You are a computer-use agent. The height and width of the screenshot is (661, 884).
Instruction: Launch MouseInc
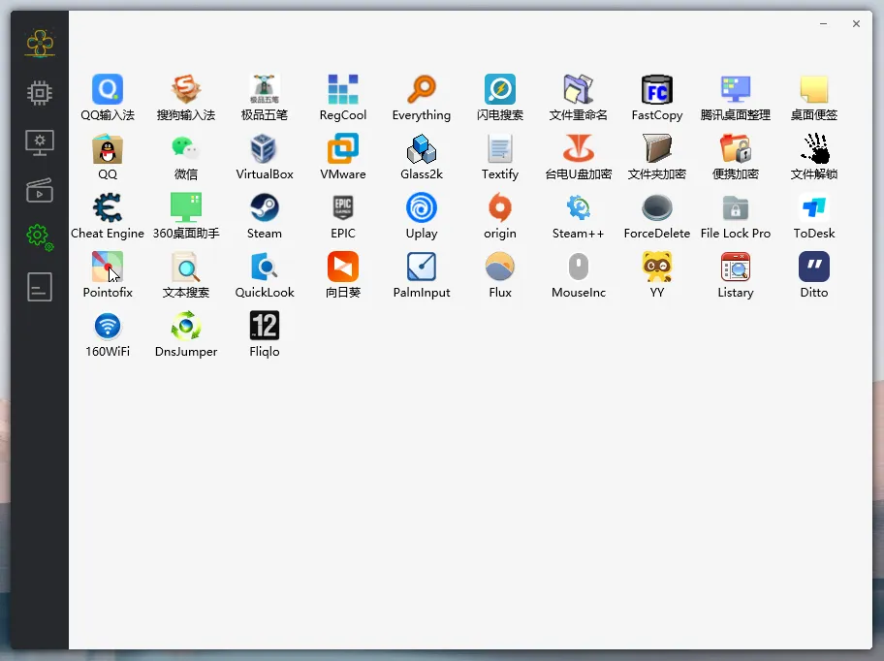click(579, 267)
